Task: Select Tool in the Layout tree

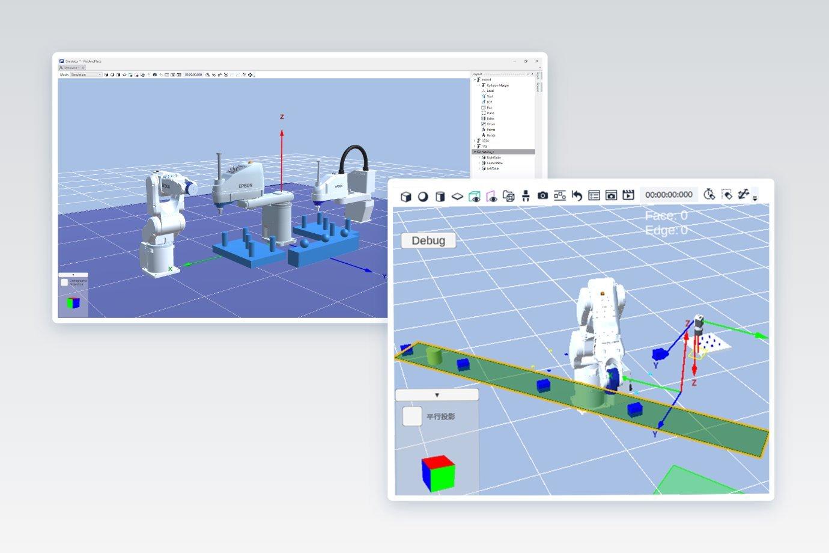Action: [x=490, y=96]
